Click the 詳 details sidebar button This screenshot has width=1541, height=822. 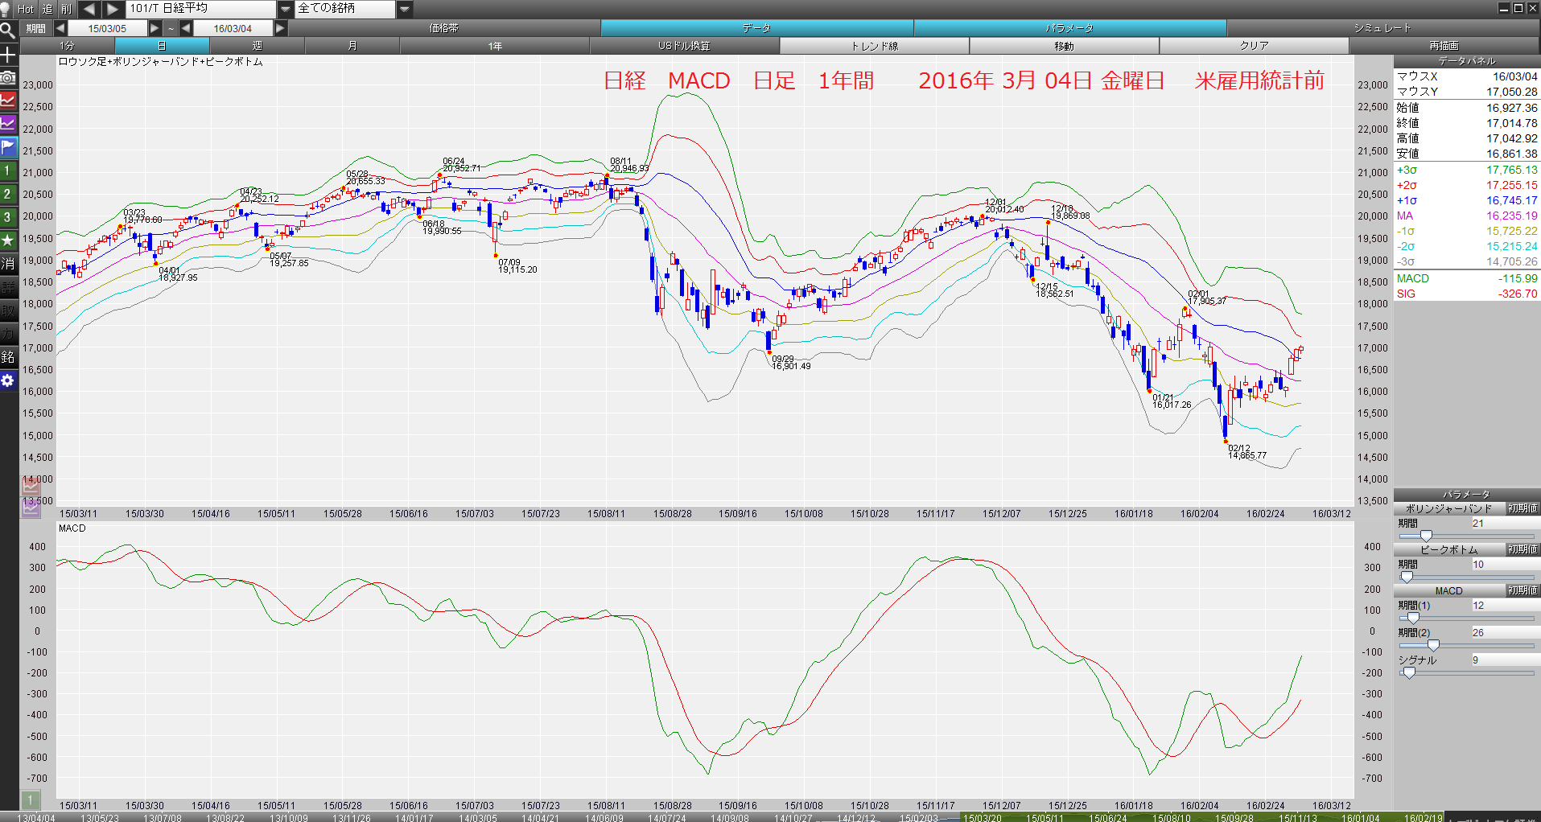click(x=8, y=287)
